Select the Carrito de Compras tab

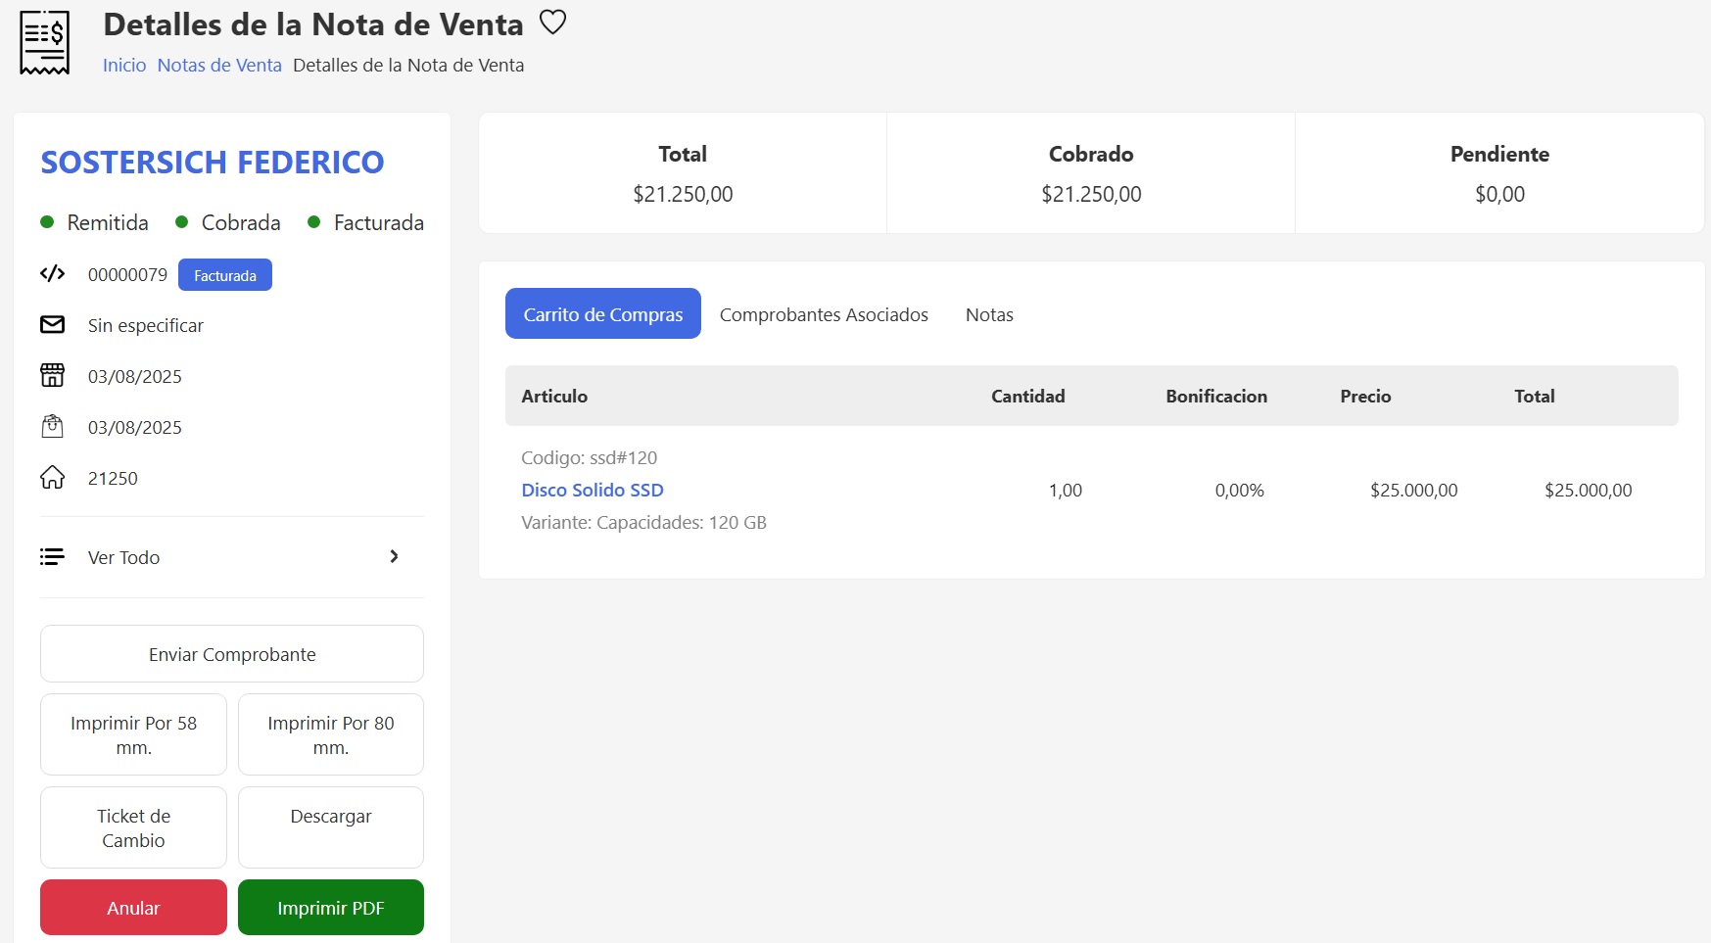(x=603, y=314)
